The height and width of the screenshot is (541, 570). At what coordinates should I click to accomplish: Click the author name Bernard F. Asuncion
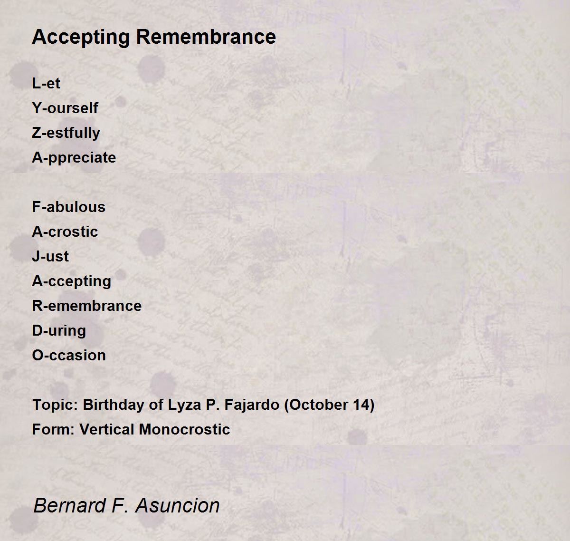point(126,505)
